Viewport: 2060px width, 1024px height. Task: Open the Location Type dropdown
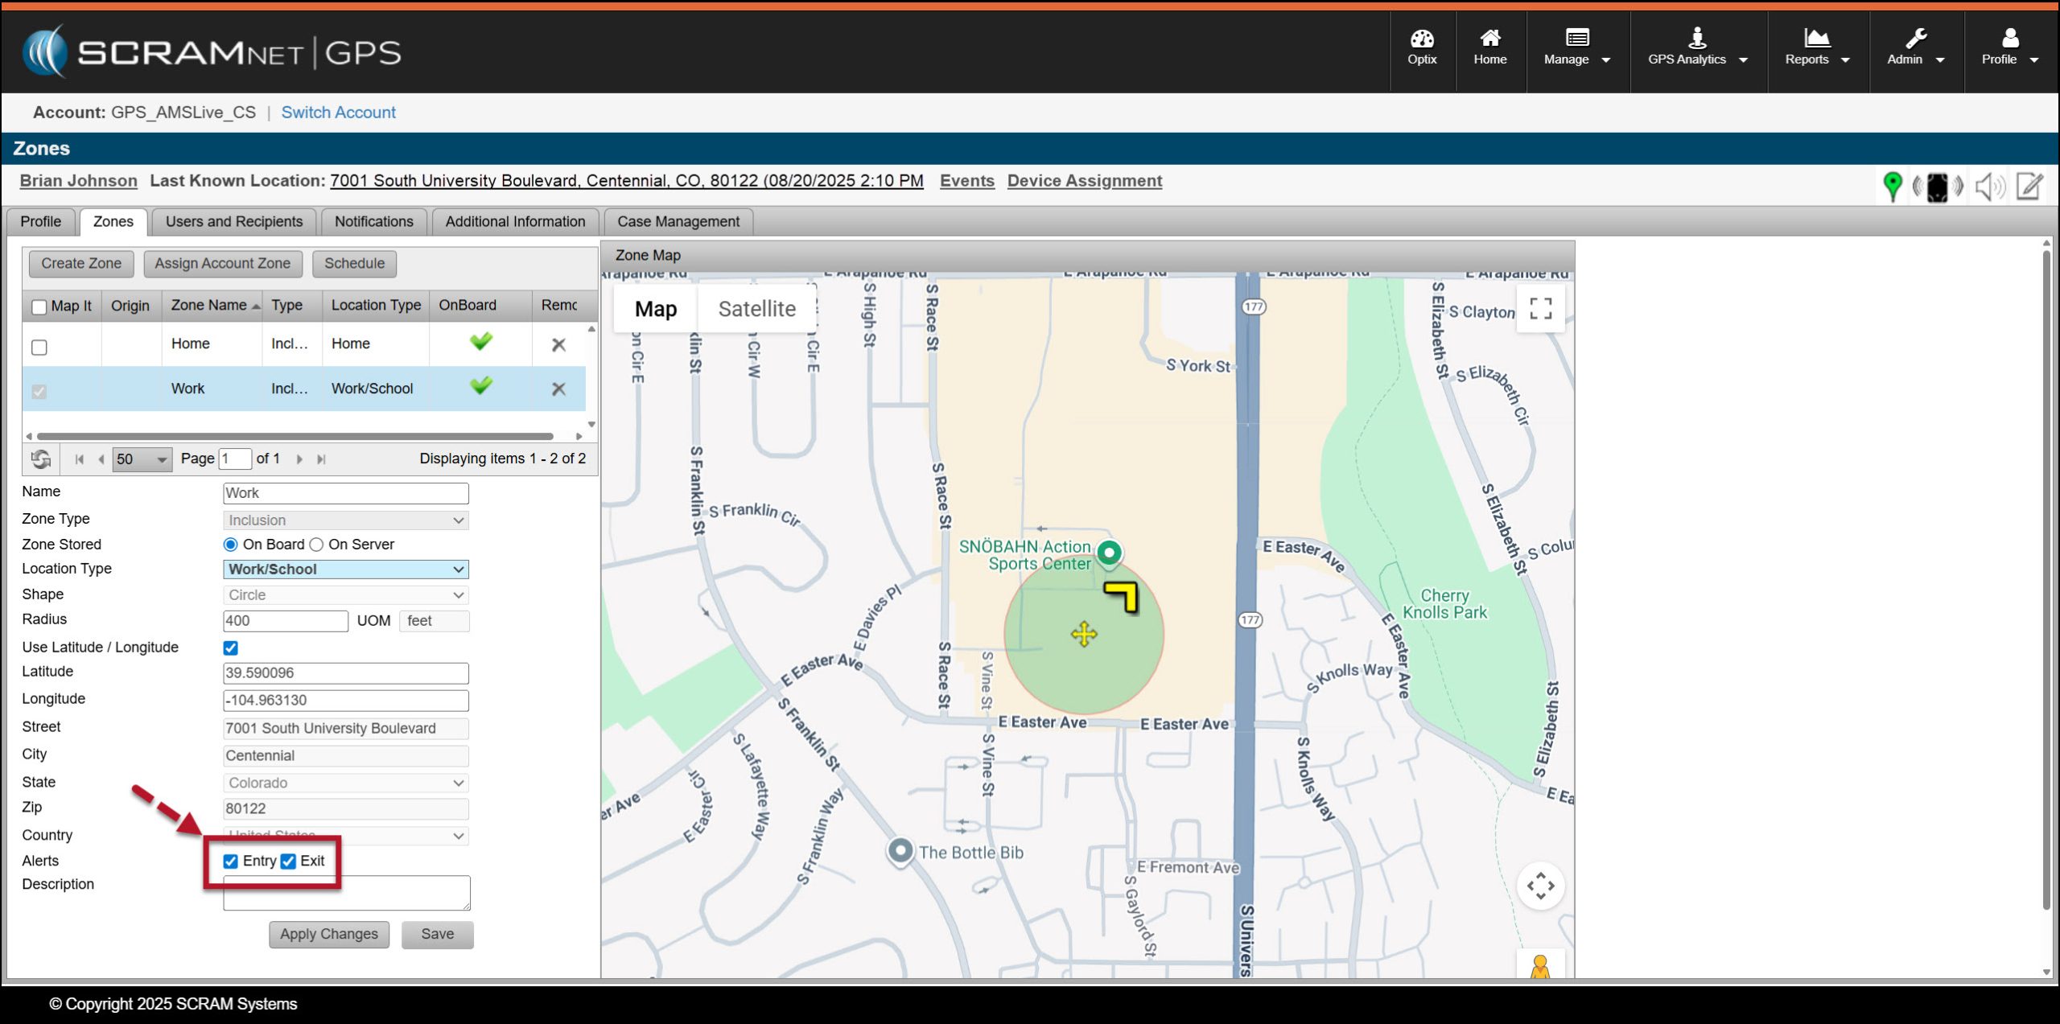tap(346, 570)
